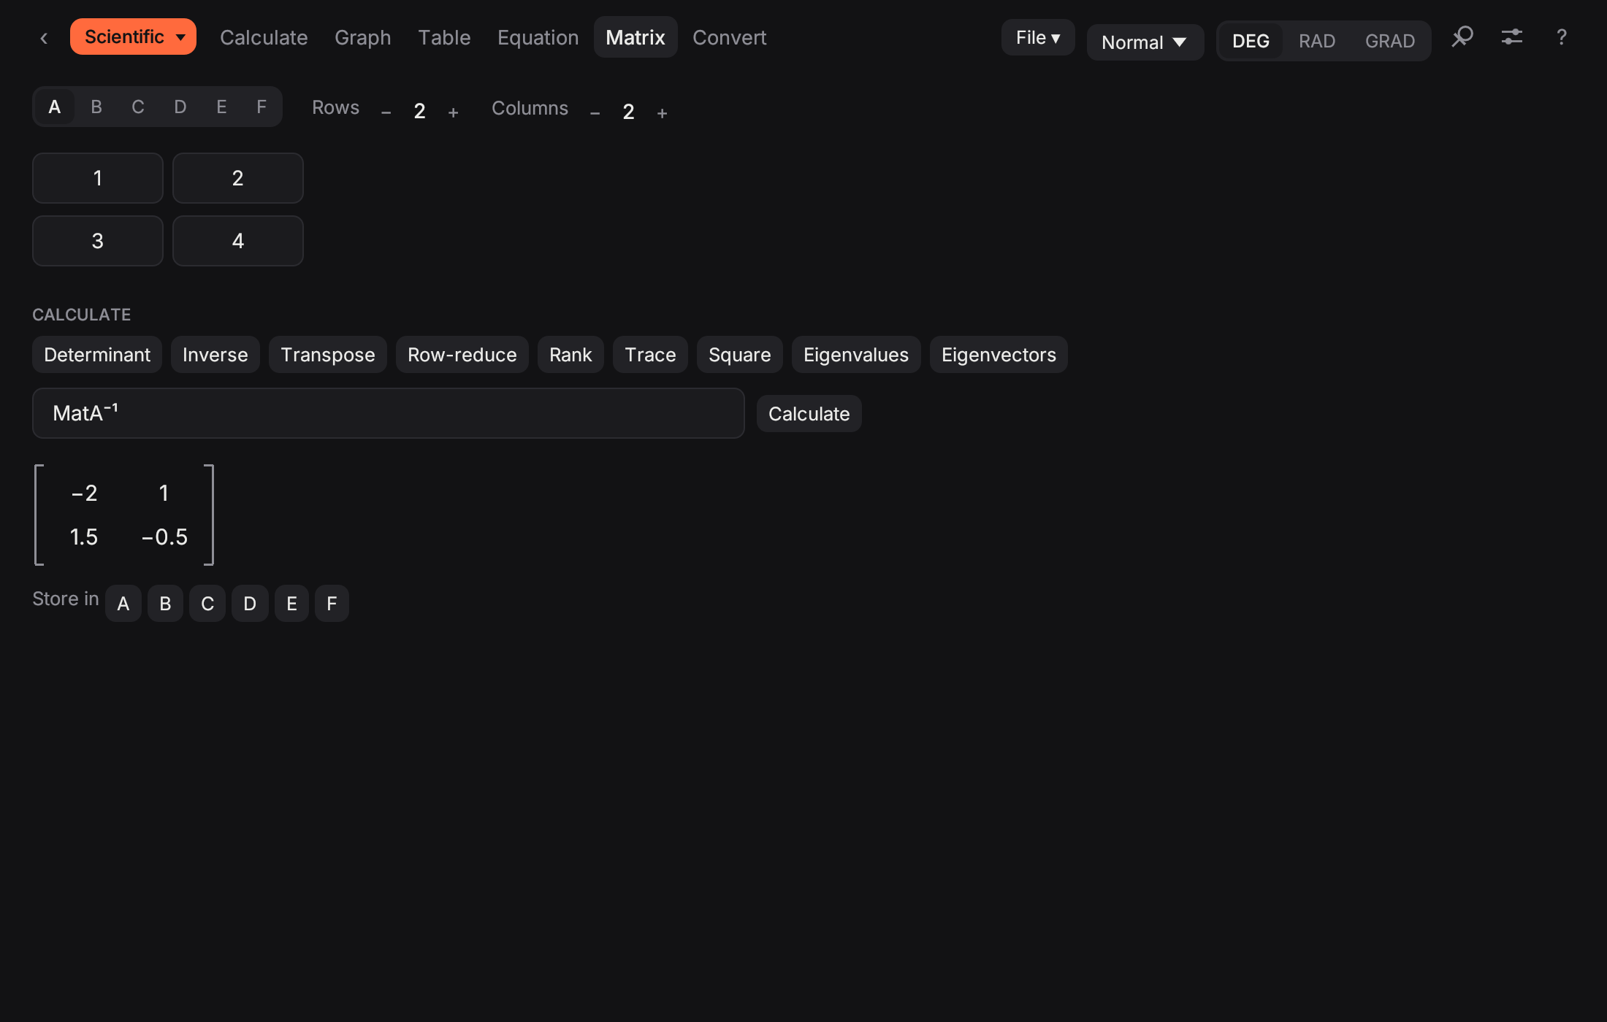Go to the Table tab

[x=444, y=37]
